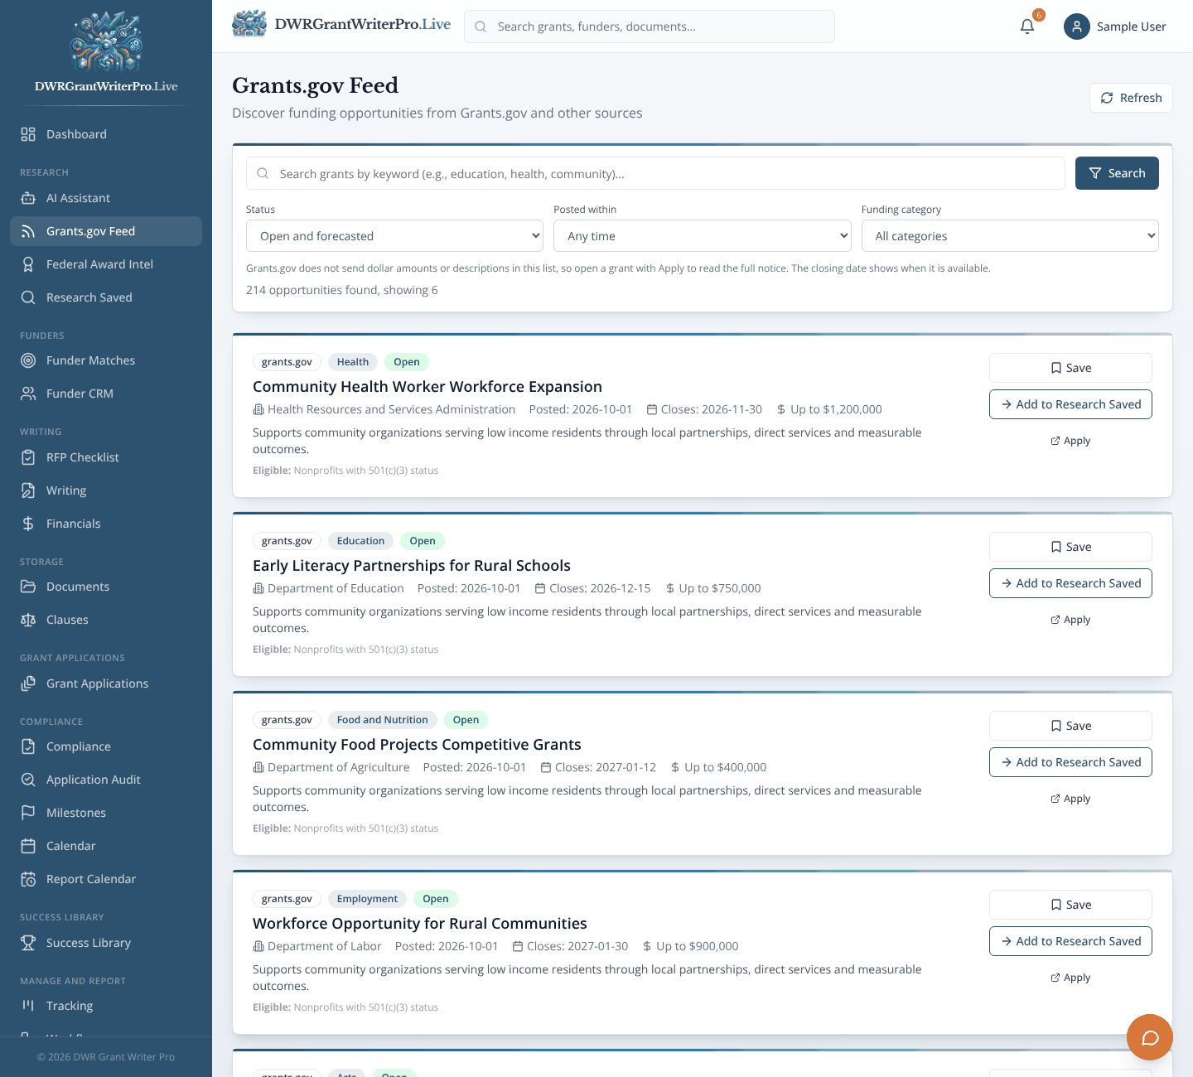The width and height of the screenshot is (1193, 1077).
Task: Click the DWRGrantWriterPro logo in the header
Action: coord(341,25)
